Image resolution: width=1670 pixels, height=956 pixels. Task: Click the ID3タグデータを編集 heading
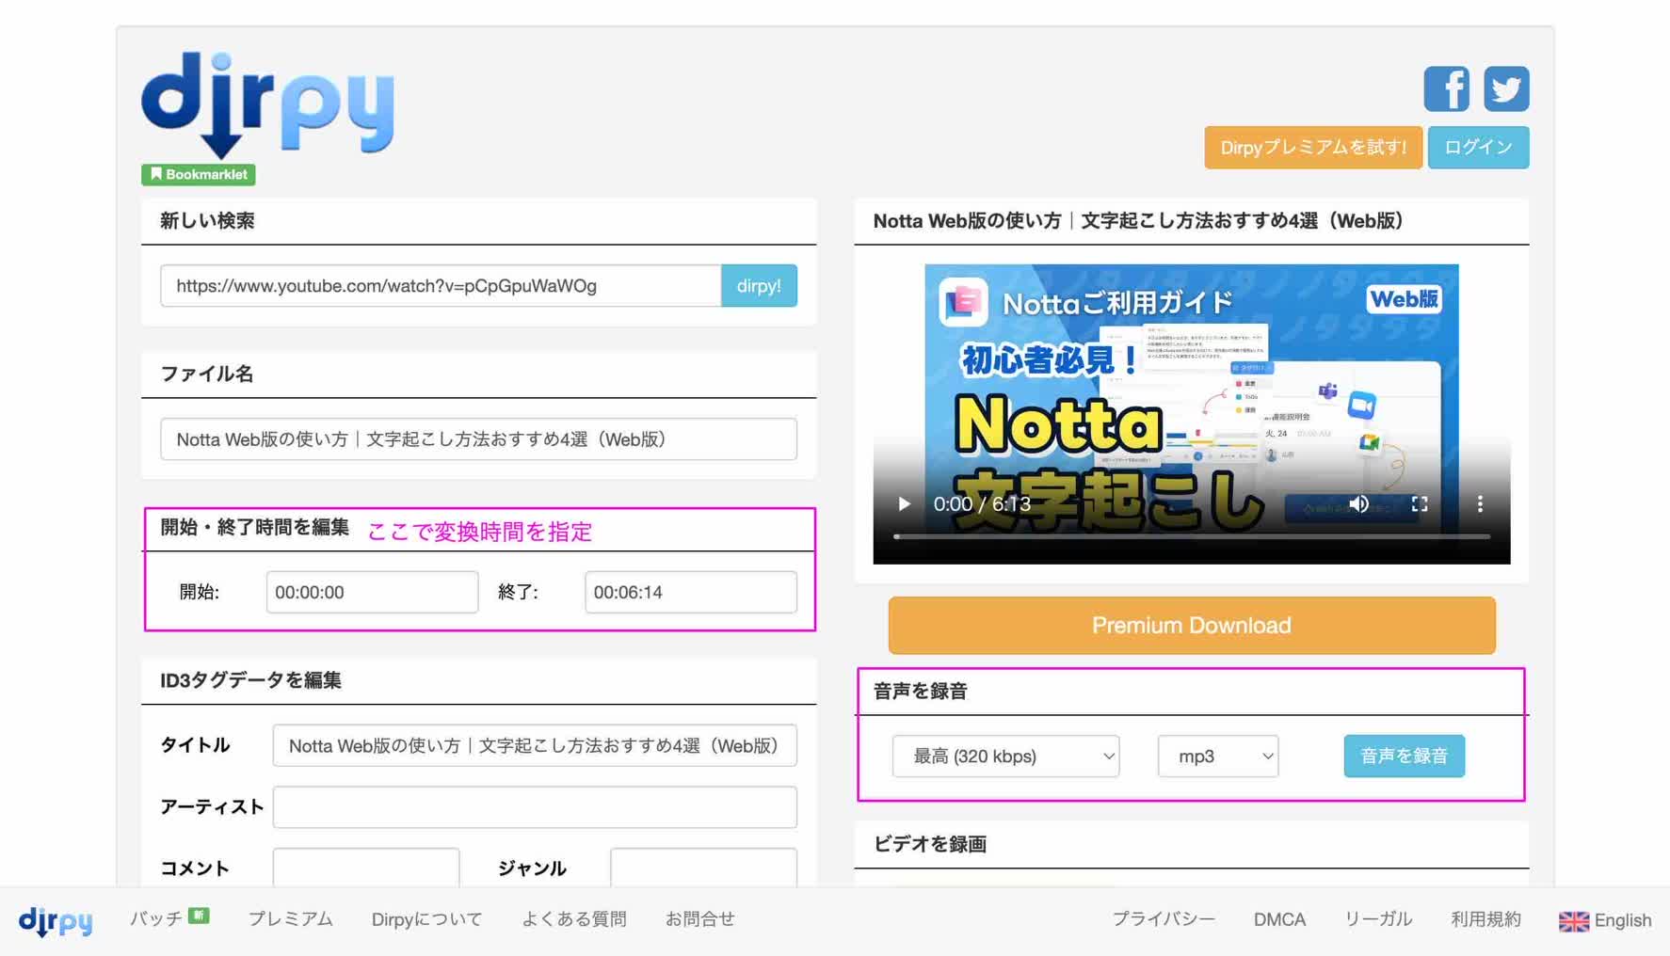pyautogui.click(x=250, y=680)
